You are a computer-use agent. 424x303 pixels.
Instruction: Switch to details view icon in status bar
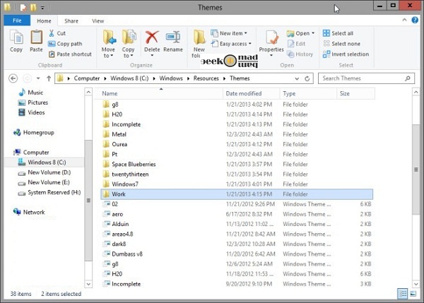point(402,294)
